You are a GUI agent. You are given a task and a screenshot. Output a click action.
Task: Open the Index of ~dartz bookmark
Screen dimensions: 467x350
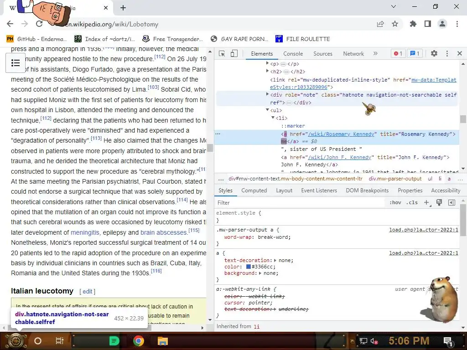[x=104, y=39]
